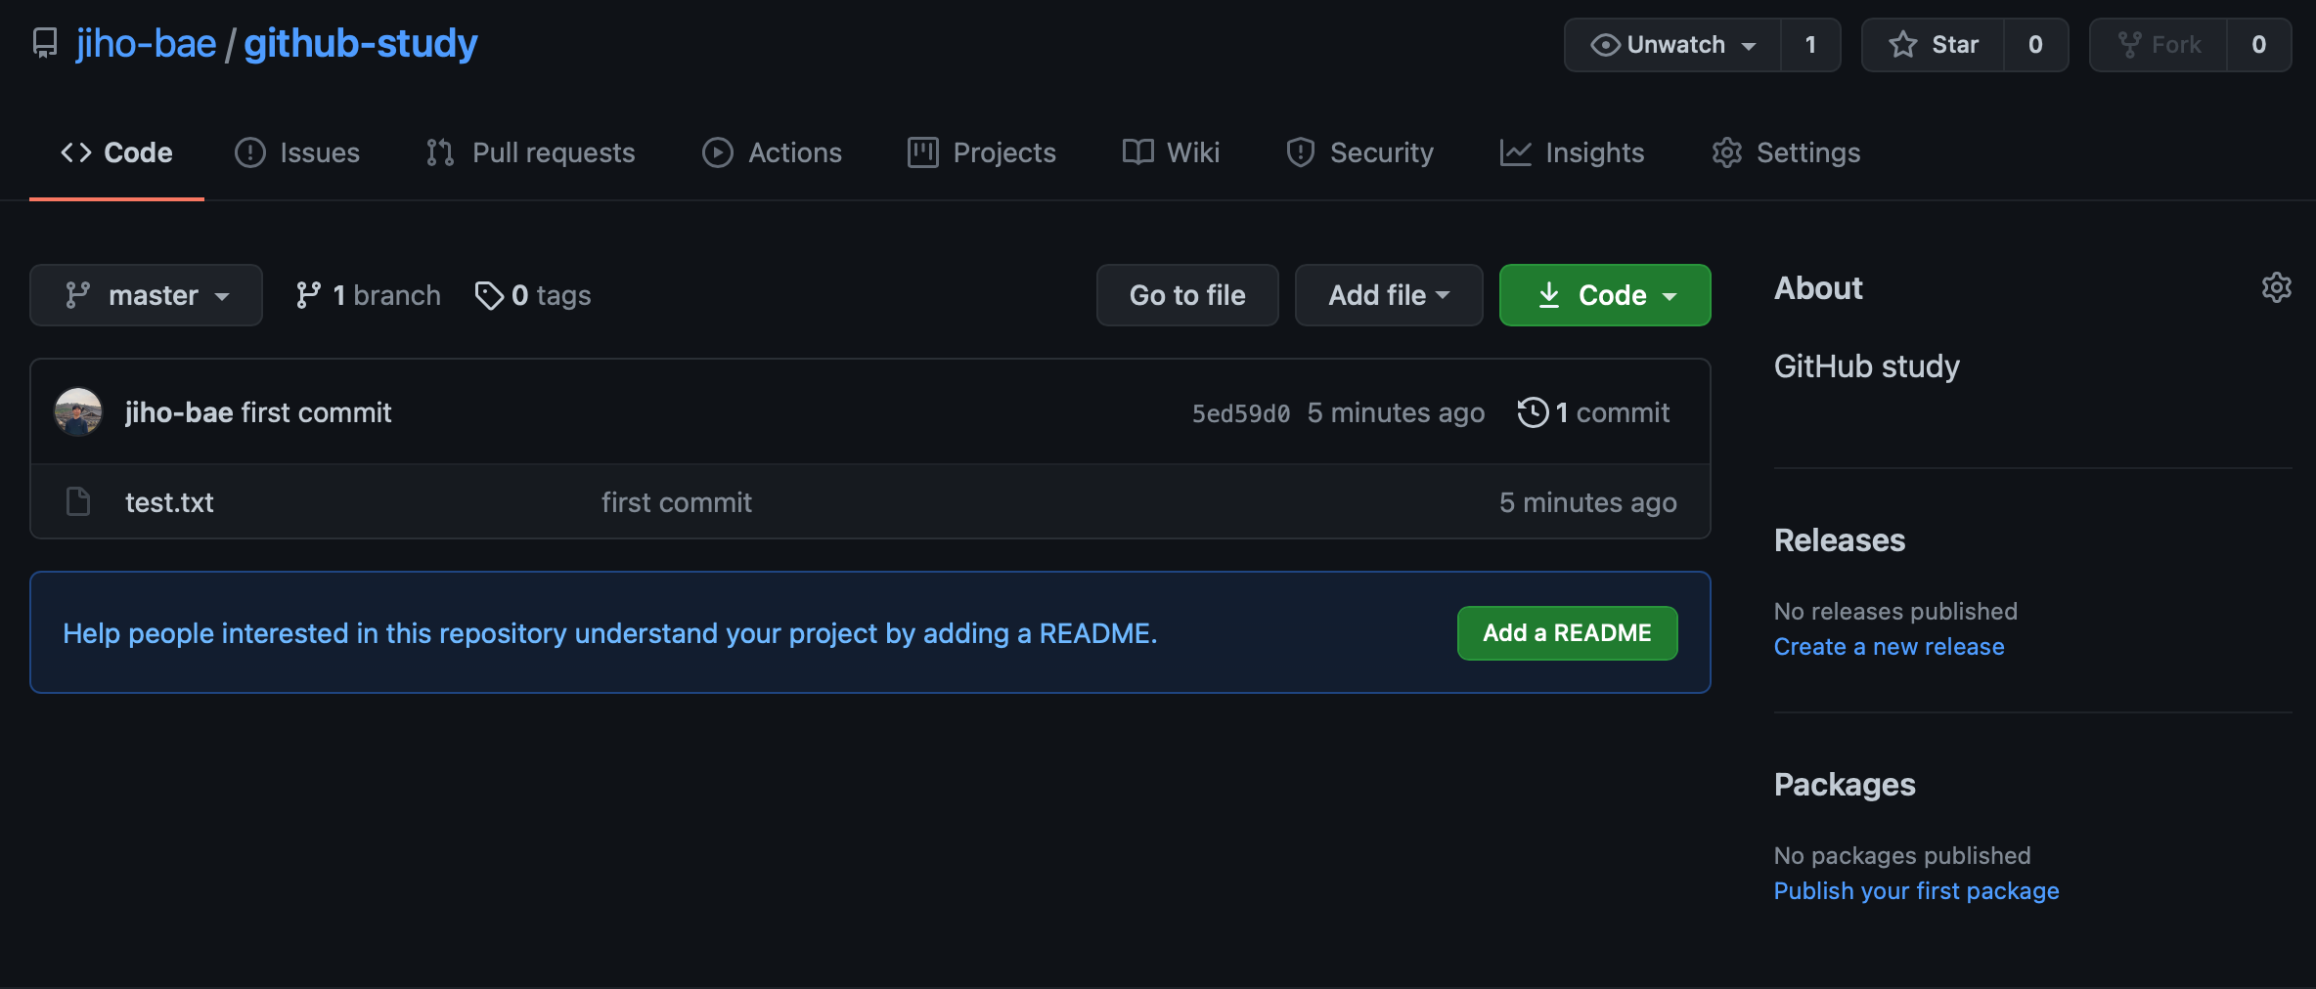View the 0 tags list
Viewport: 2316px width, 989px height.
pos(533,295)
